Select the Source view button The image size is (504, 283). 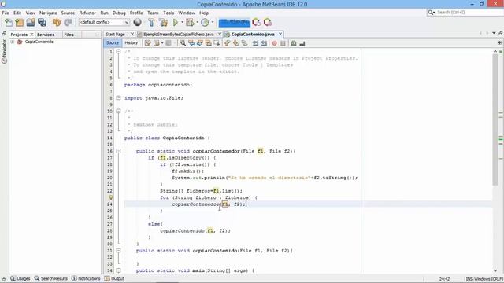tap(113, 42)
